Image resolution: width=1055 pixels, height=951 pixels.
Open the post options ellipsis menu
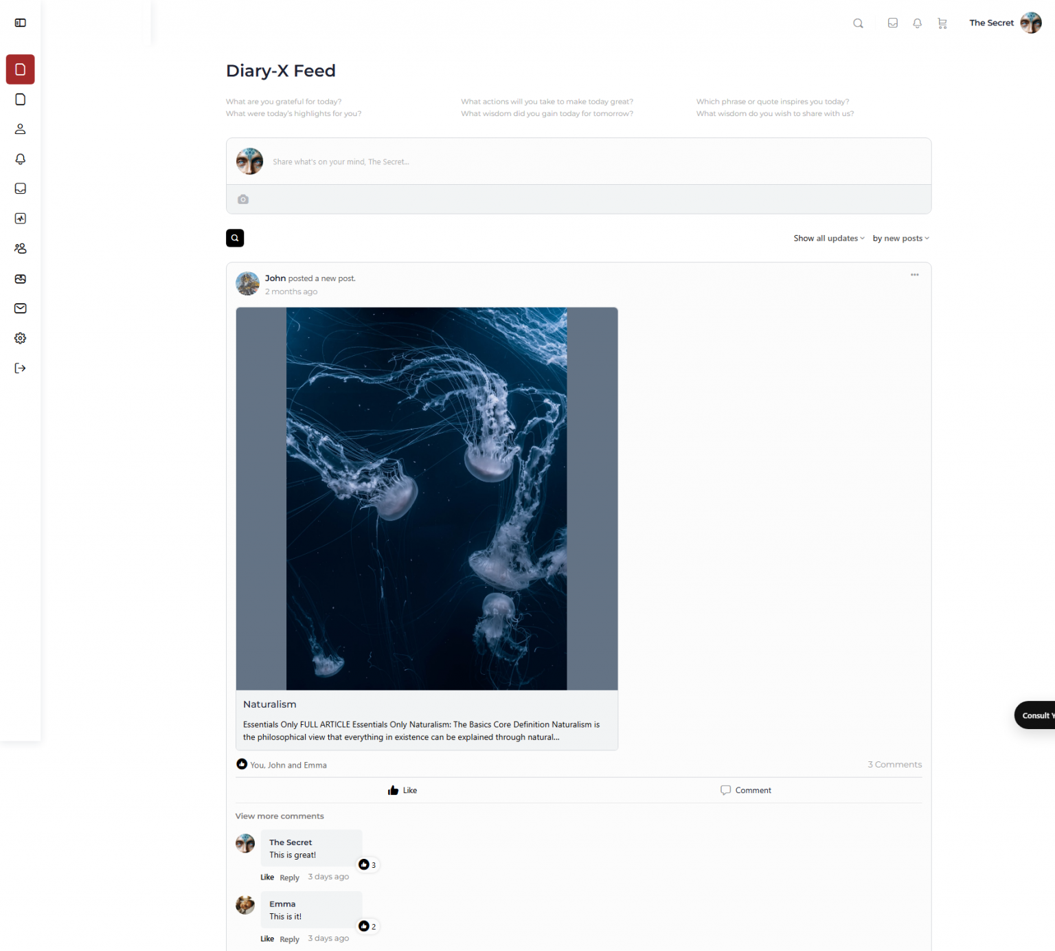click(914, 275)
